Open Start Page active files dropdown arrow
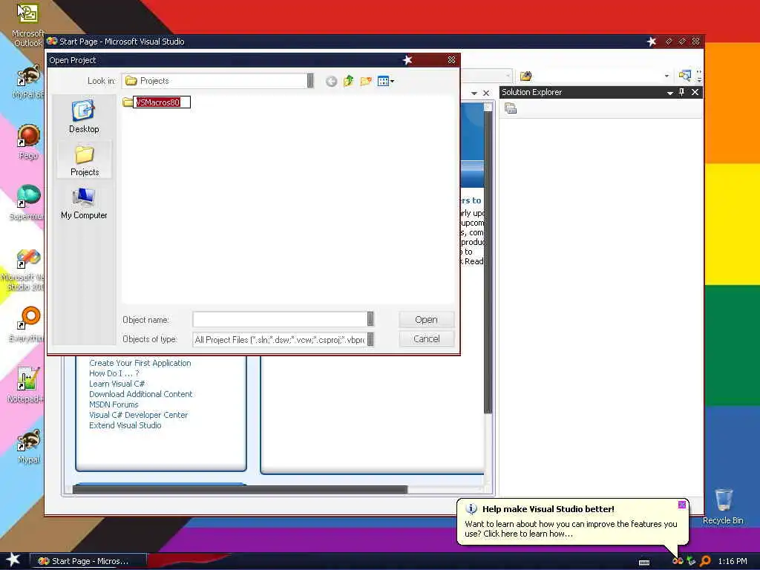 [474, 93]
